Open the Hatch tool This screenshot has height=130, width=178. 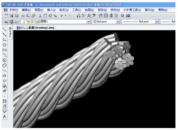click(4, 101)
